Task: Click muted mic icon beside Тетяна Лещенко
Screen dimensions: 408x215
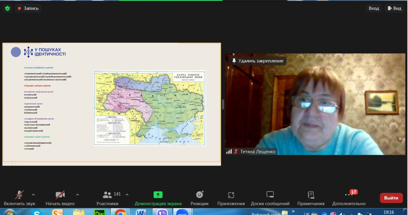Action: [236, 152]
